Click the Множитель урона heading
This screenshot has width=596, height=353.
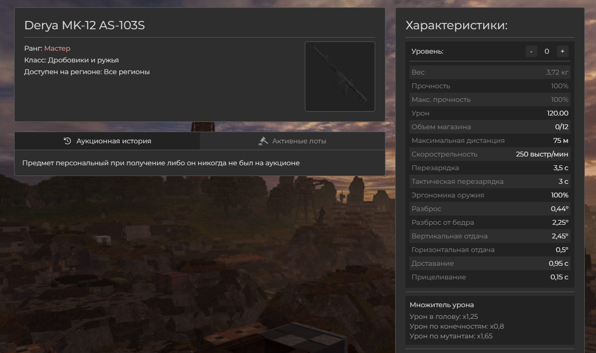pyautogui.click(x=442, y=305)
